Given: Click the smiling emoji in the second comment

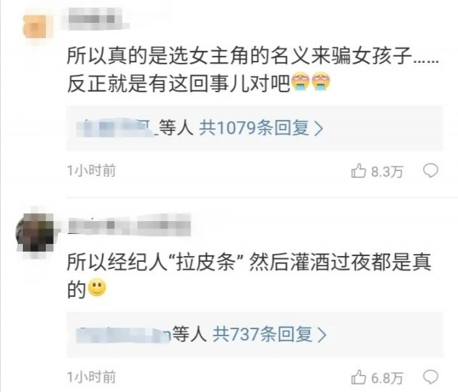Looking at the screenshot, I should pos(97,288).
